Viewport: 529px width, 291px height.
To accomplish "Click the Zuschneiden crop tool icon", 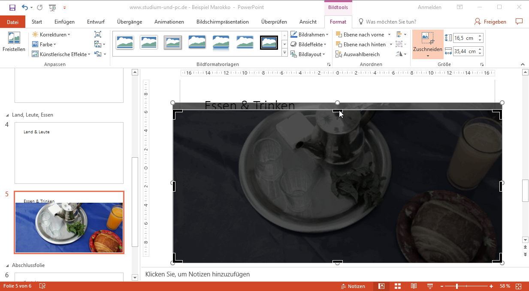I will [x=428, y=38].
